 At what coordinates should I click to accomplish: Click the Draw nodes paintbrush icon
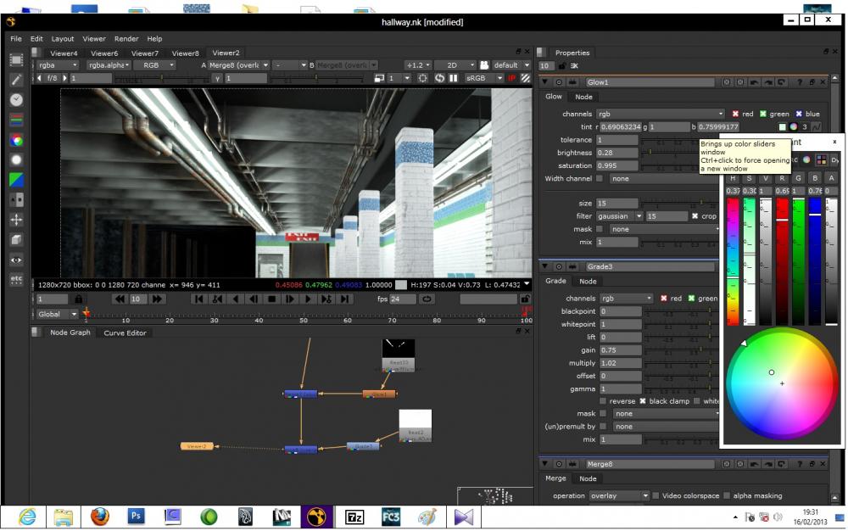16,79
